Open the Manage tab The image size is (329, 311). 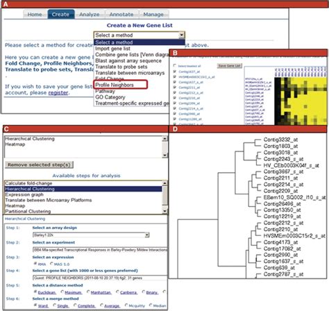[153, 15]
